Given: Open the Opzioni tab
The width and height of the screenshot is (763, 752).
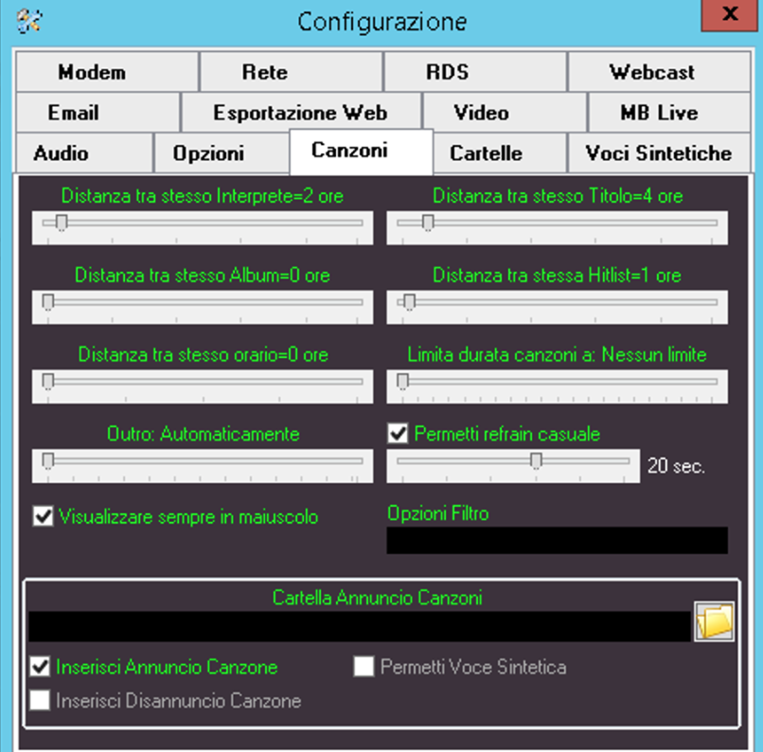Looking at the screenshot, I should pyautogui.click(x=208, y=153).
